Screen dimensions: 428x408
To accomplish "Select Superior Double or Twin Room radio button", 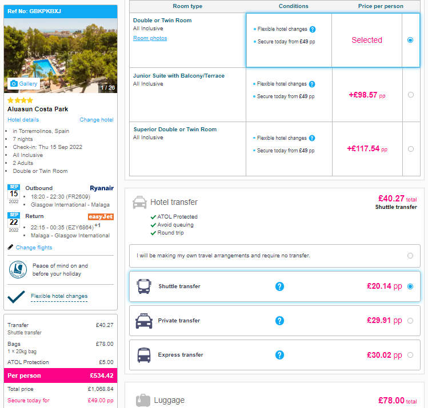I will pyautogui.click(x=411, y=149).
